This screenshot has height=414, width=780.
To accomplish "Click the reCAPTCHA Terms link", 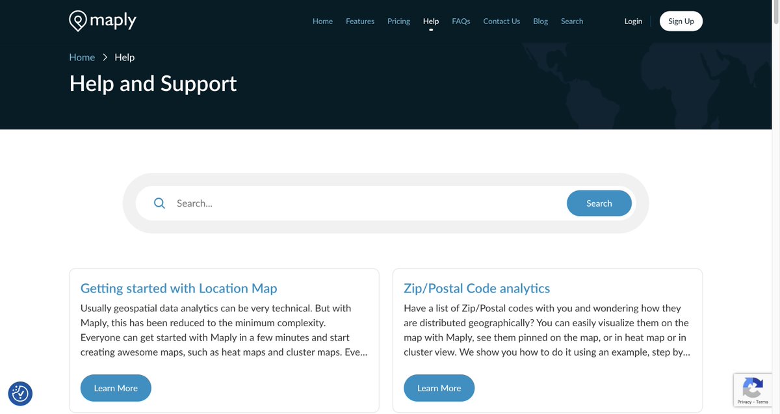I will pyautogui.click(x=762, y=402).
